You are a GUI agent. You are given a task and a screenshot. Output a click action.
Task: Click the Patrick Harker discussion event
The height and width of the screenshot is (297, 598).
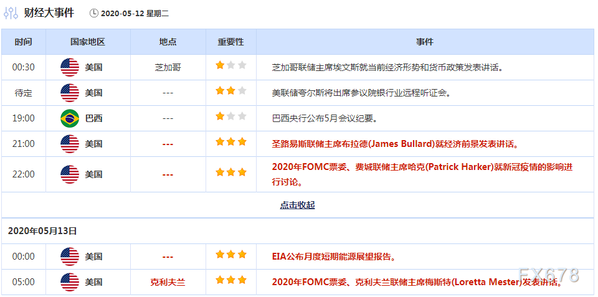tap(422, 174)
